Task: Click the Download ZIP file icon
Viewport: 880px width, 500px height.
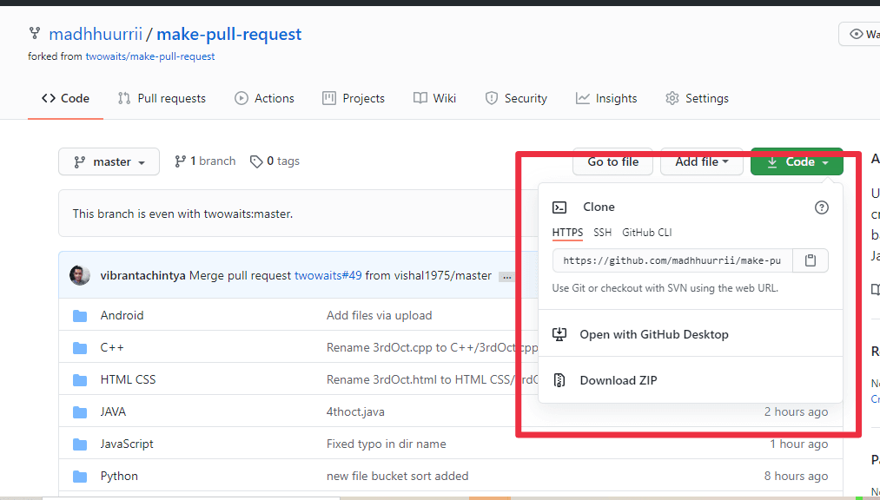Action: click(559, 380)
